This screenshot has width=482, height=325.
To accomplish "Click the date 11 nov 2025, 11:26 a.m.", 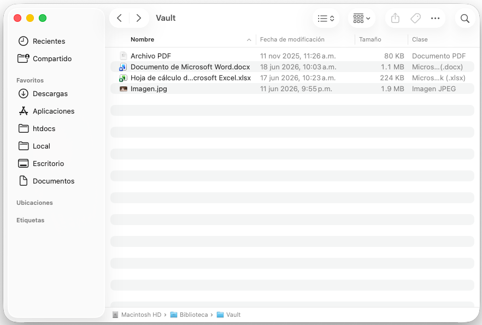I will click(298, 56).
